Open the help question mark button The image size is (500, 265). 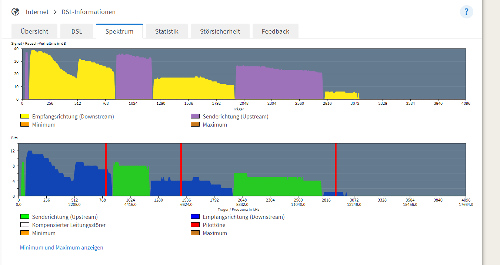pos(466,12)
